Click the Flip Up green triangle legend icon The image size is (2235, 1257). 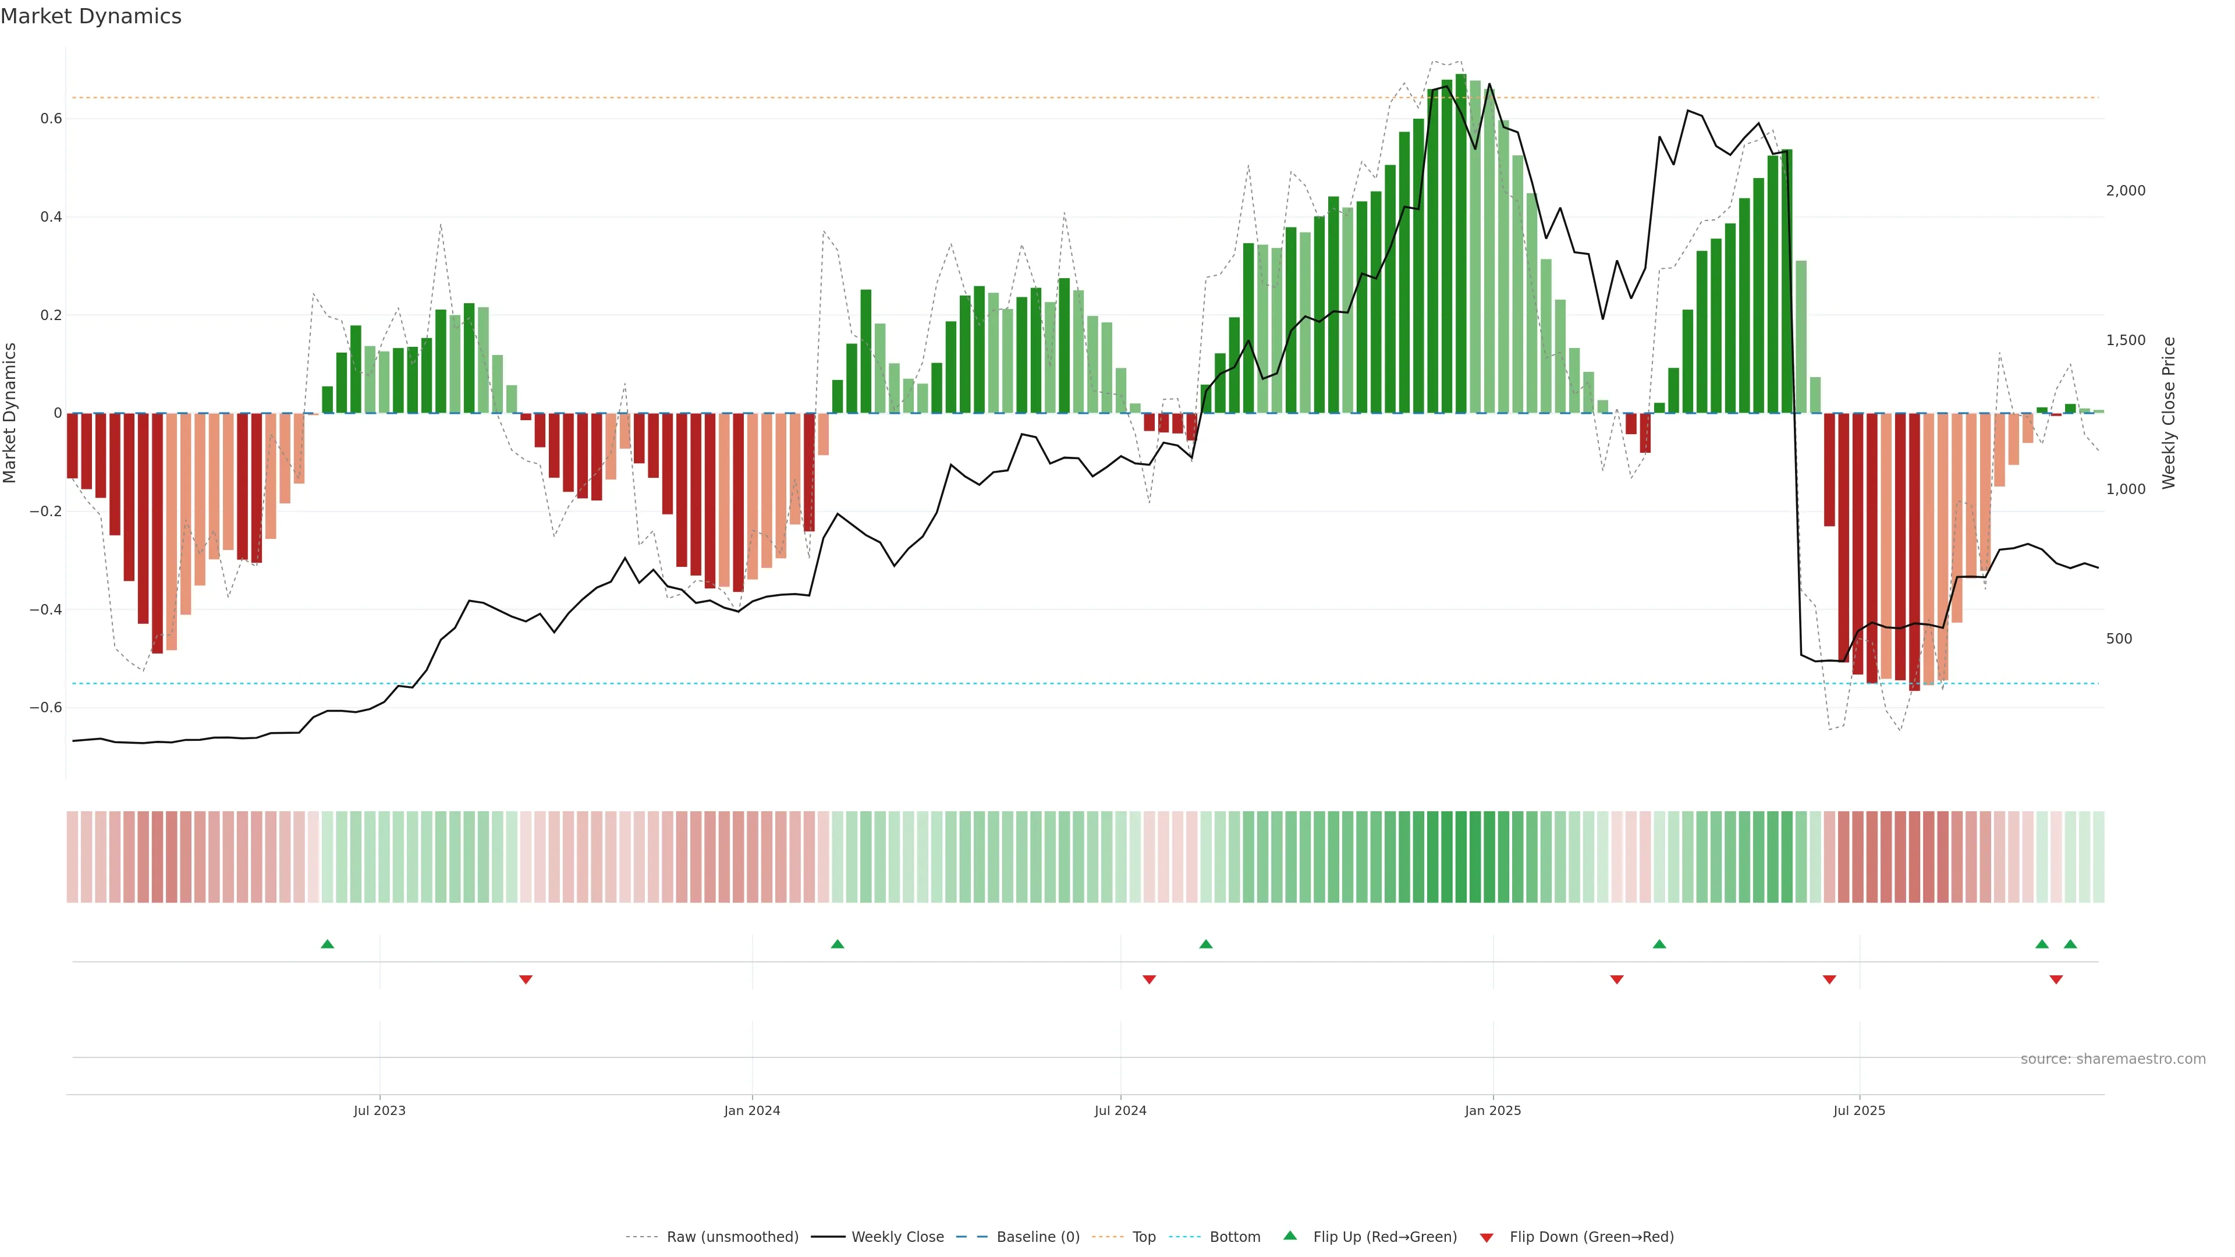(1289, 1235)
